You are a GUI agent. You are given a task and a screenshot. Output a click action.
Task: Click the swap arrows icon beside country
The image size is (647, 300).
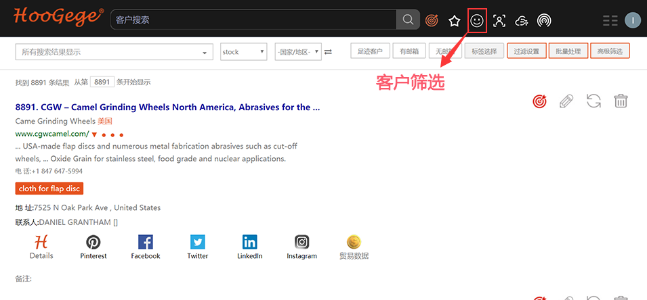pyautogui.click(x=328, y=52)
